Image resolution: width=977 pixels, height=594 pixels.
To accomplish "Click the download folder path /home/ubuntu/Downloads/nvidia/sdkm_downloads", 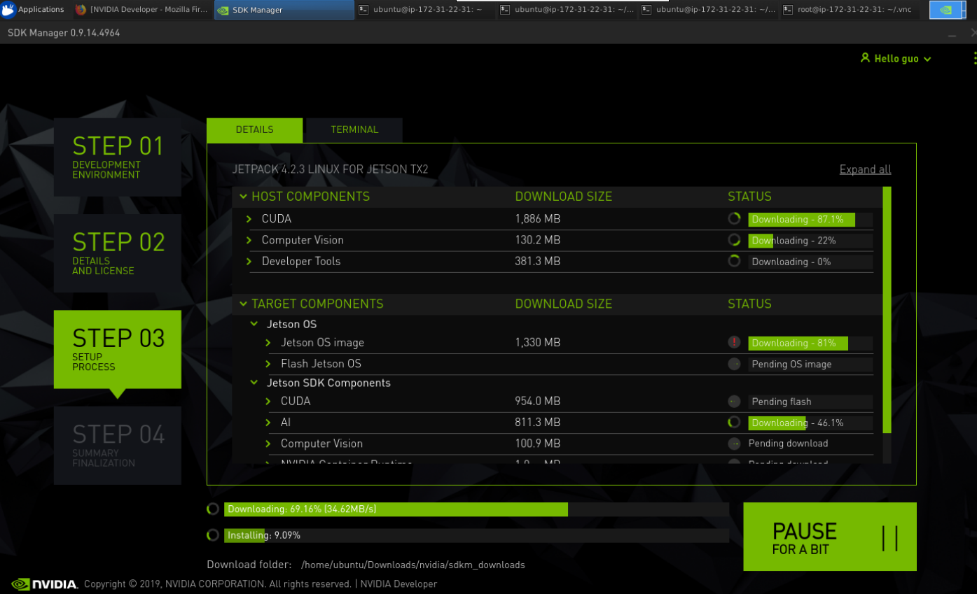I will tap(413, 565).
